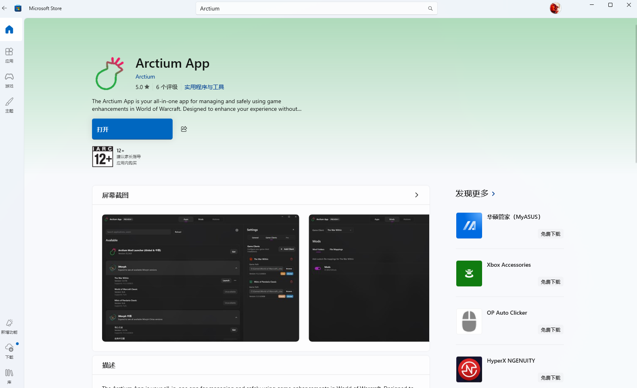Open the 游戏 (Games) section in the sidebar

click(9, 80)
